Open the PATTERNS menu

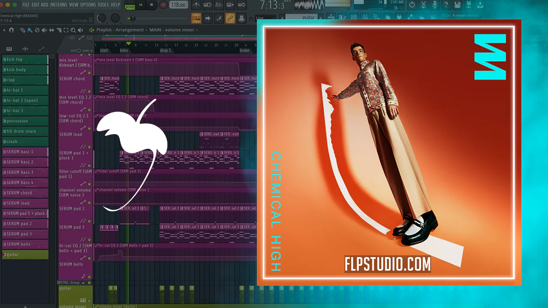point(59,5)
